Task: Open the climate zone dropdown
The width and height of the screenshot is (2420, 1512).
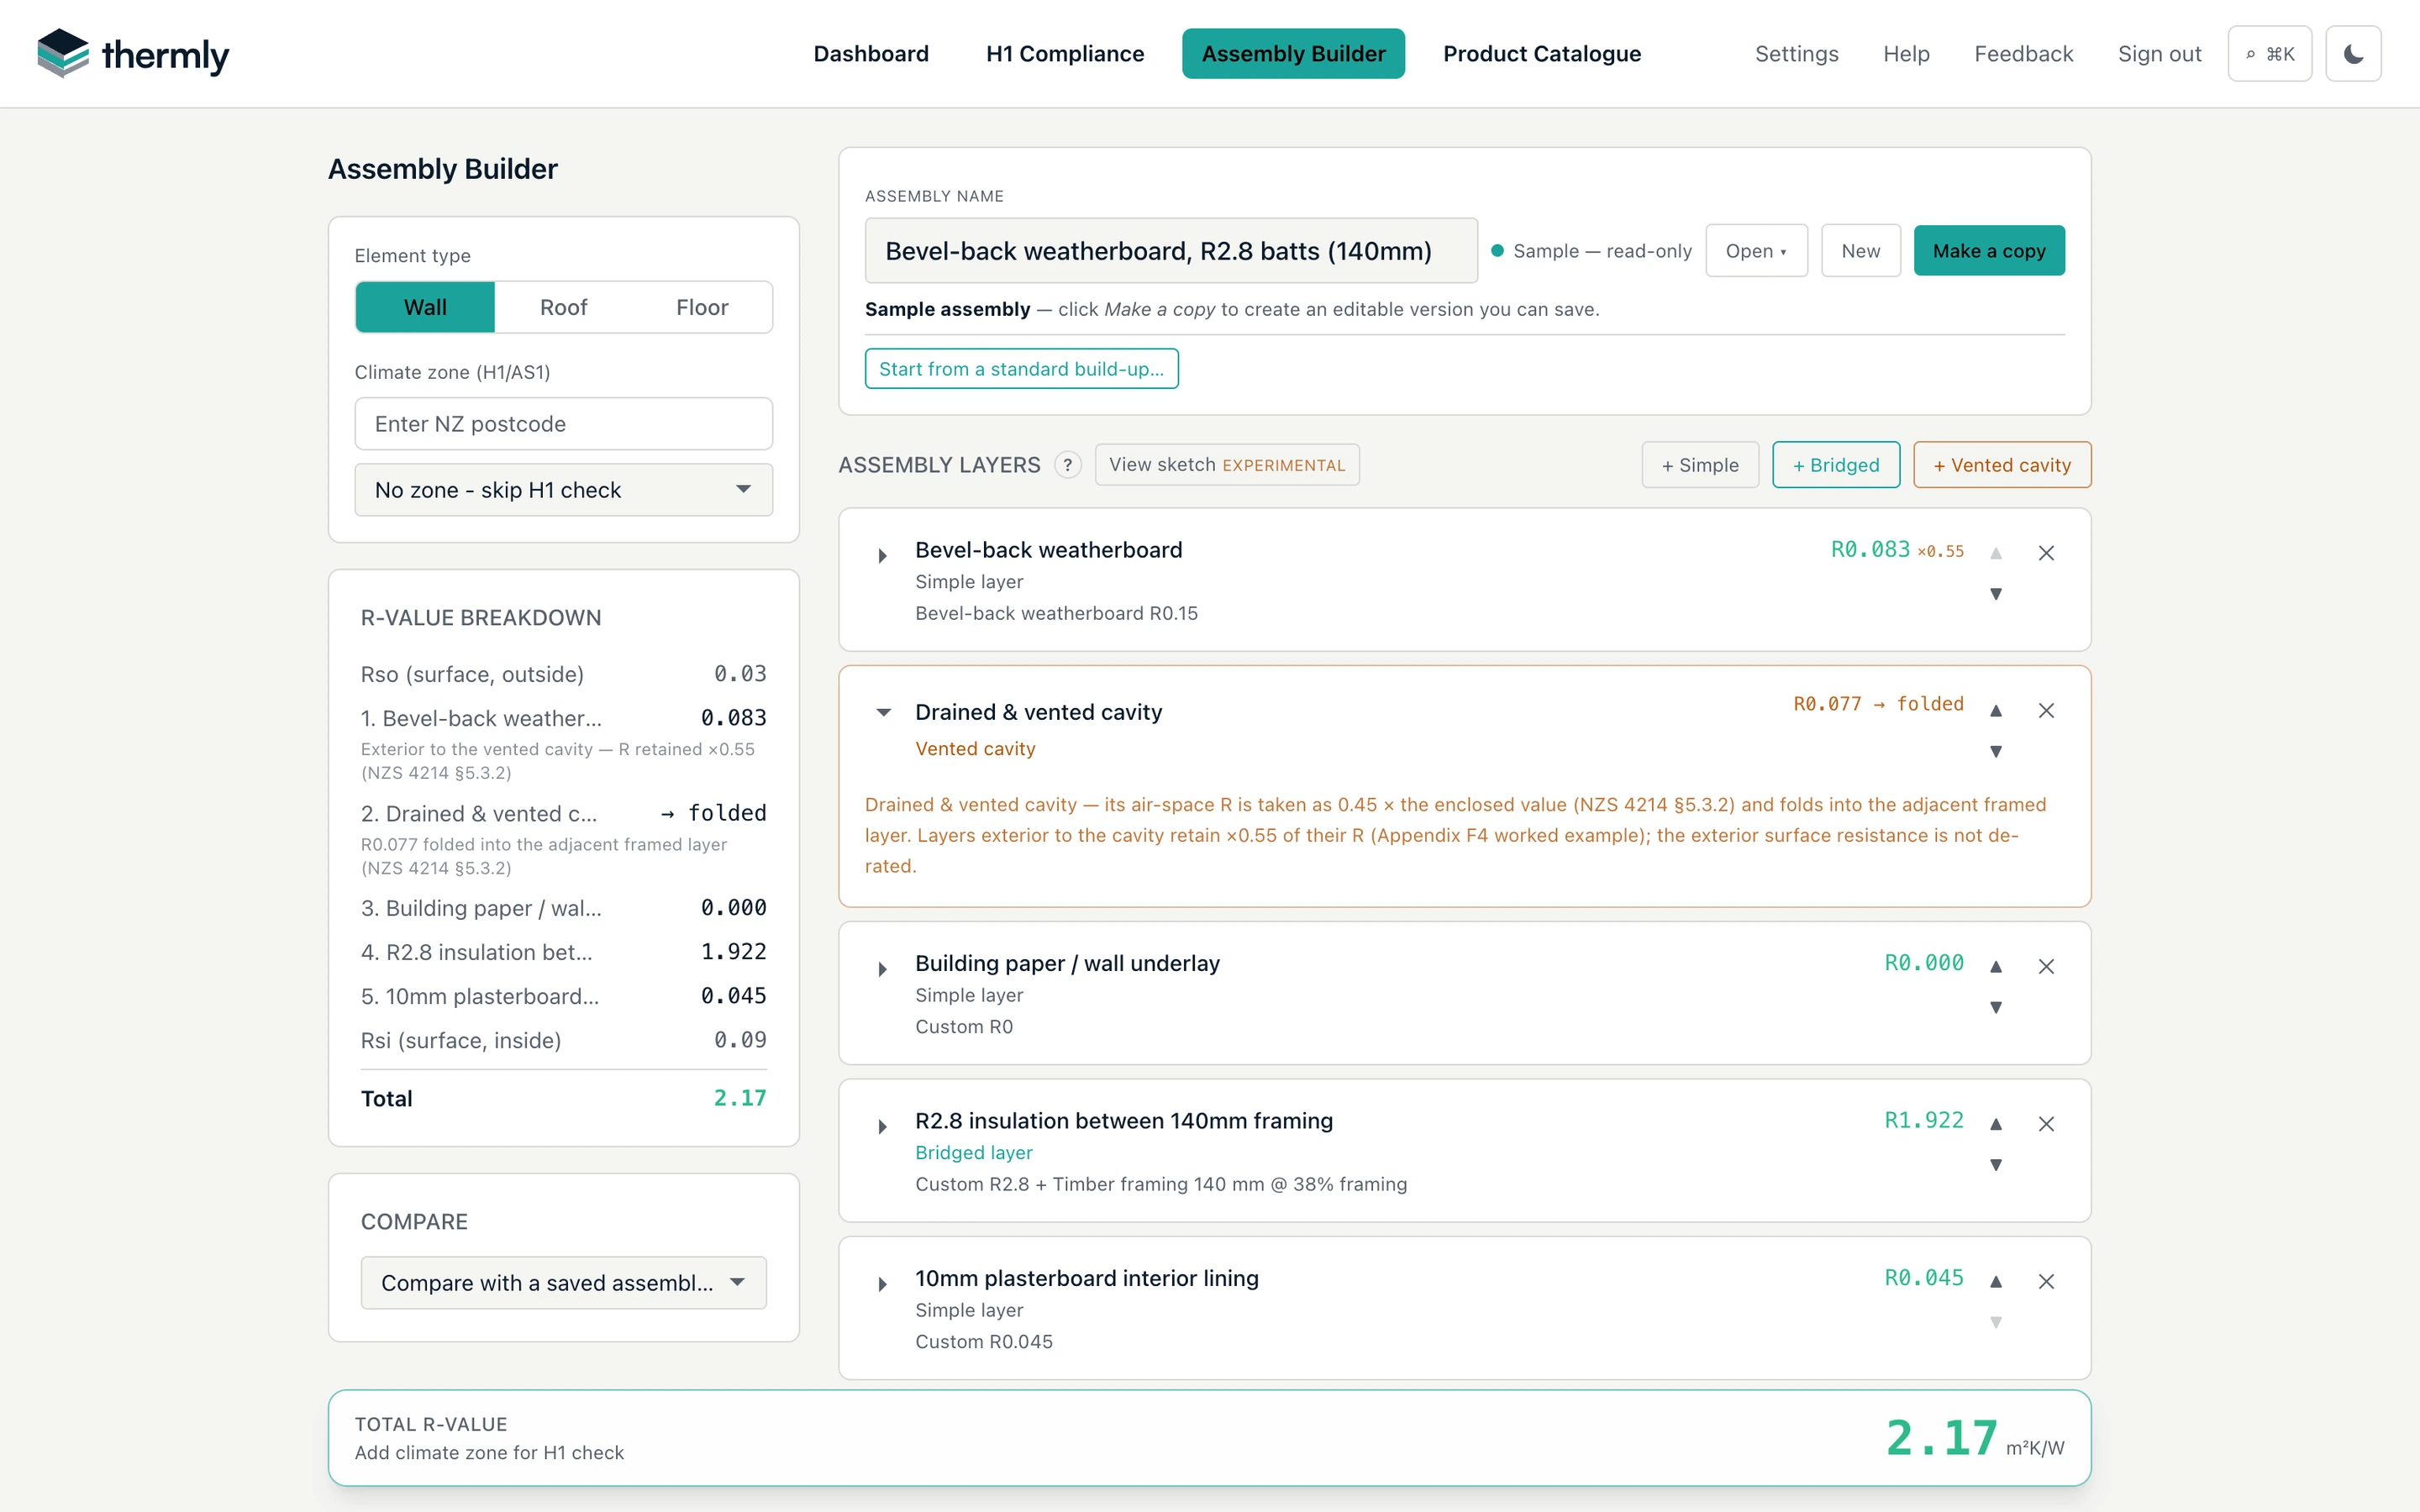Action: (x=563, y=490)
